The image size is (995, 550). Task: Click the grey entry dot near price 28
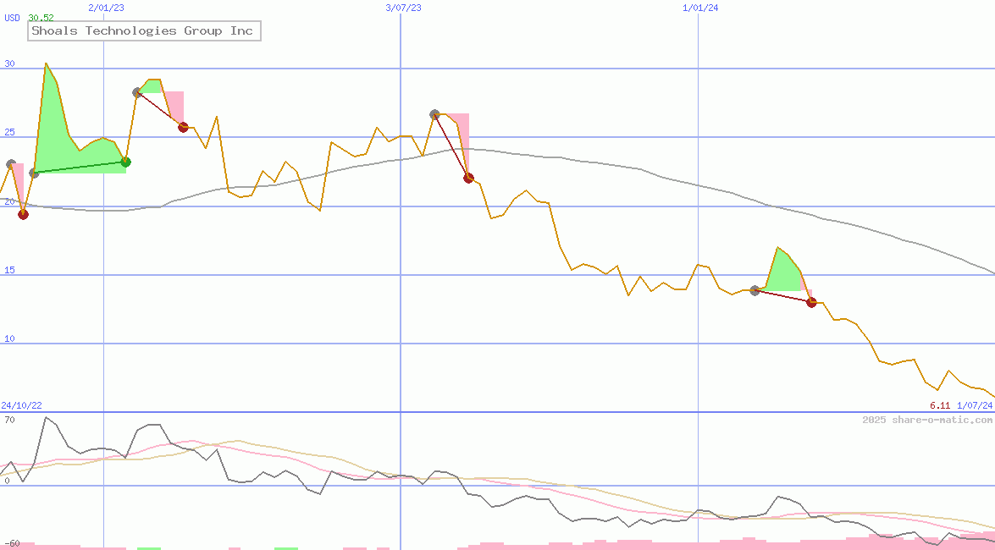click(x=137, y=92)
